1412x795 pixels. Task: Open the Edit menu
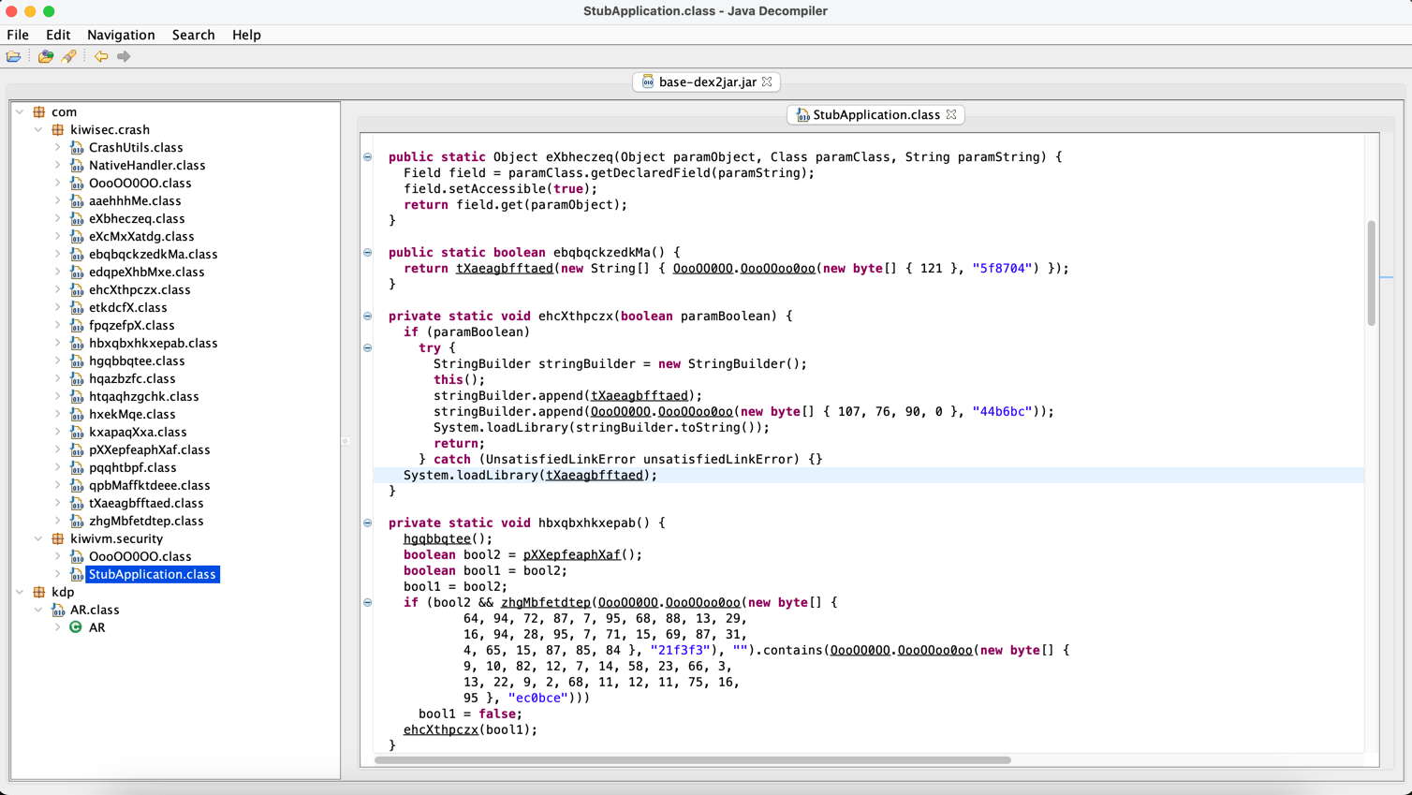tap(58, 35)
